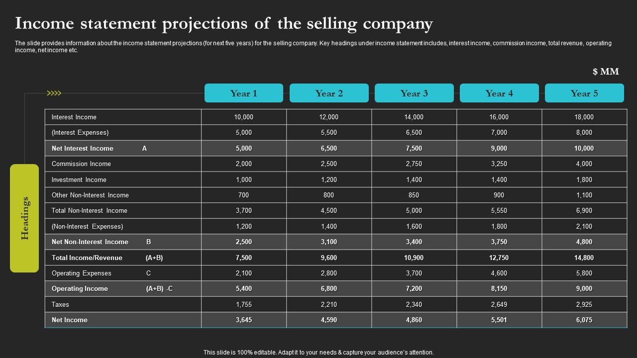Select the Net Interest Income row label

[83, 148]
